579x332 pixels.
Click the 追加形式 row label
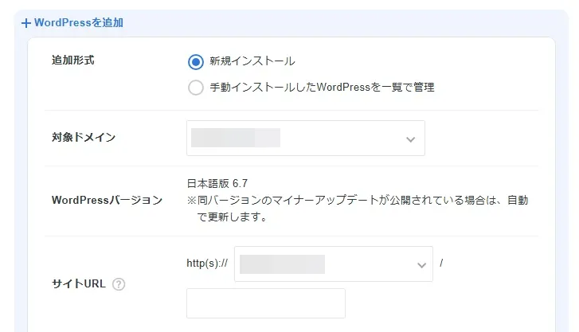pos(72,61)
